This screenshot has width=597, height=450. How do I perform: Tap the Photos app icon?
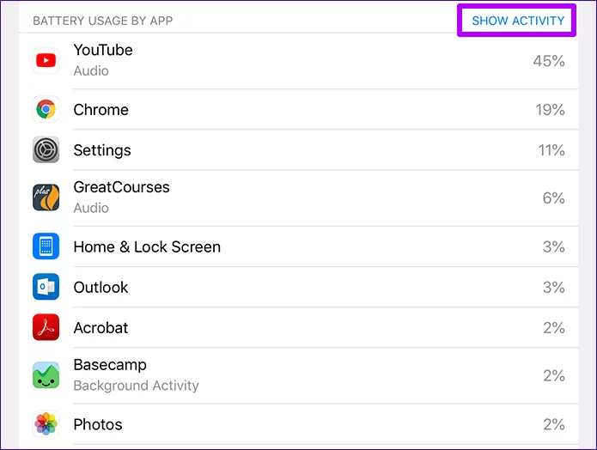[46, 424]
